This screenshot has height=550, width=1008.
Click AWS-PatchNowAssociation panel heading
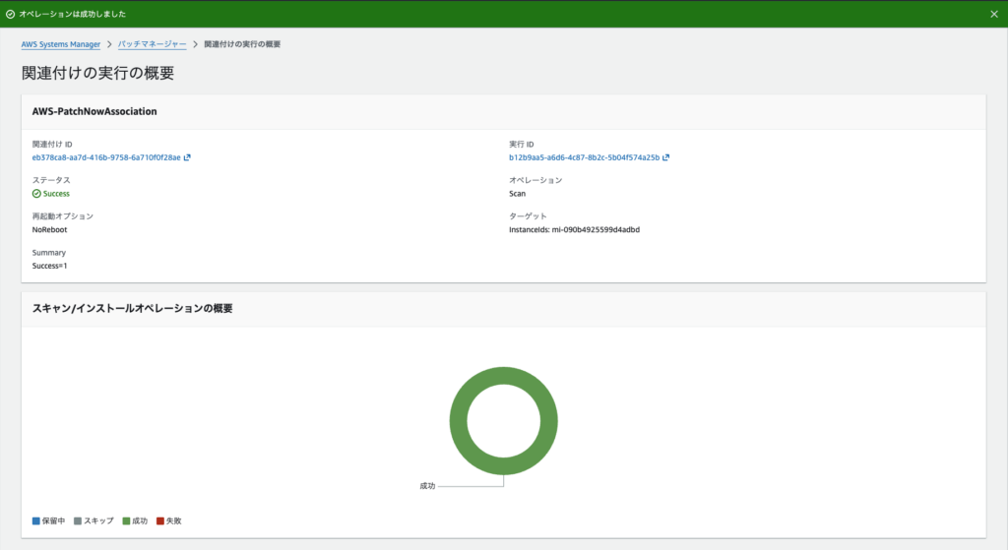94,111
